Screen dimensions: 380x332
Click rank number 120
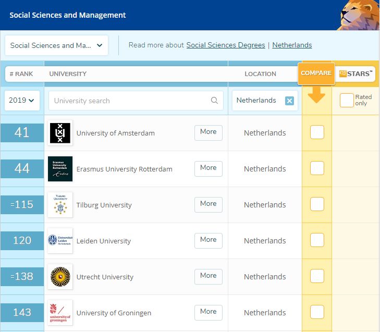22,240
